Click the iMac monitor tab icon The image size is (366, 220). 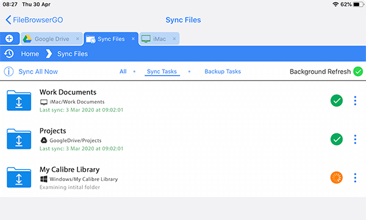coord(146,39)
